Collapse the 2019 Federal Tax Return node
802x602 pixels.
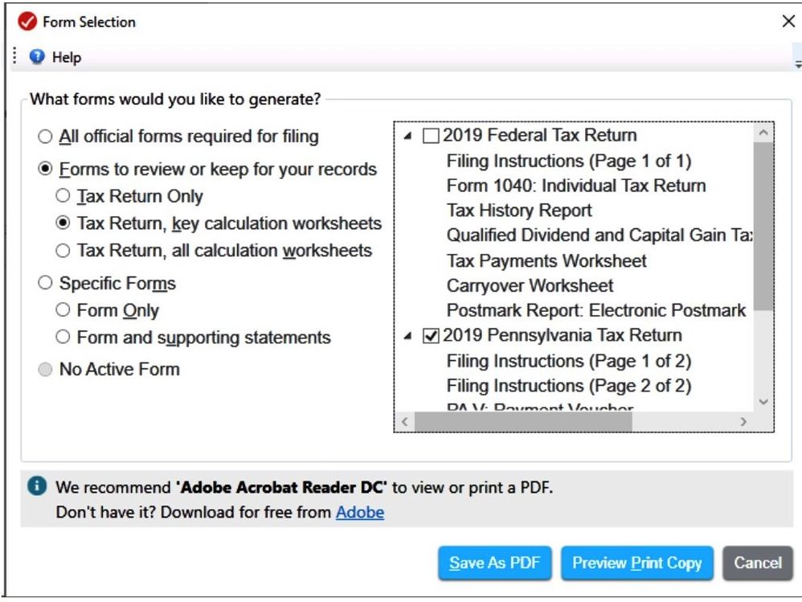(409, 137)
